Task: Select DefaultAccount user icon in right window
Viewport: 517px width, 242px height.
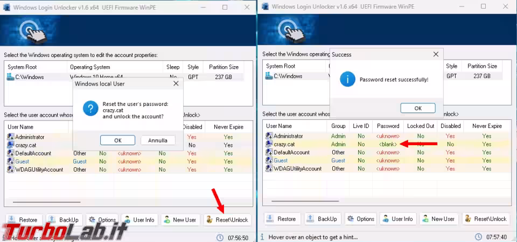Action: [269, 152]
